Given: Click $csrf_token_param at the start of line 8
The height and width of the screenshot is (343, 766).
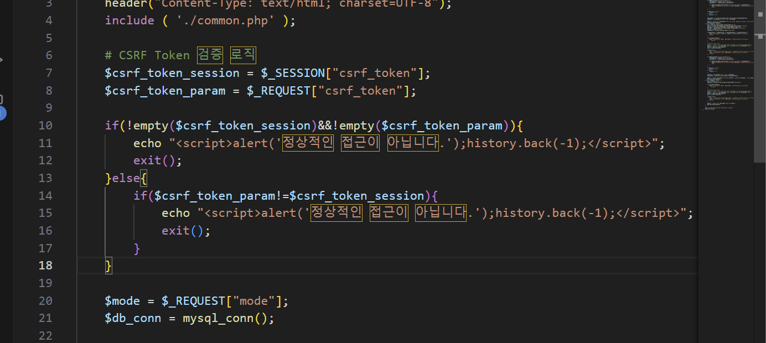Looking at the screenshot, I should click(x=165, y=91).
